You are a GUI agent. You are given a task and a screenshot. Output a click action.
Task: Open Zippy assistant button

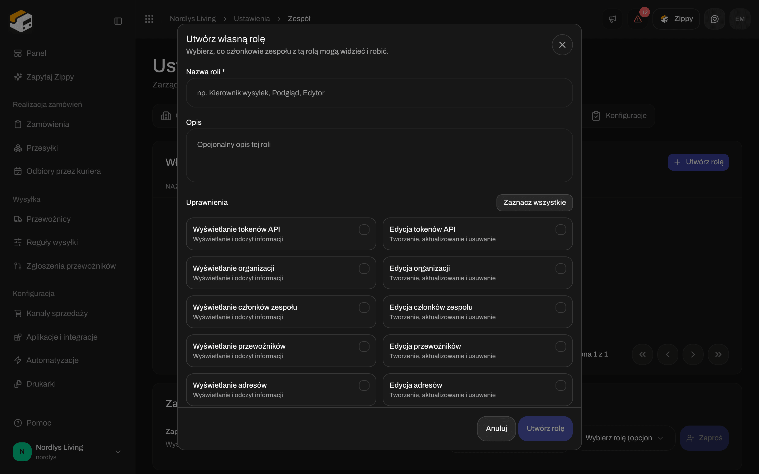(x=676, y=19)
